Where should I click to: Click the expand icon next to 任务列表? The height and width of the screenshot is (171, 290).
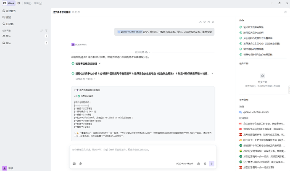click(x=42, y=31)
